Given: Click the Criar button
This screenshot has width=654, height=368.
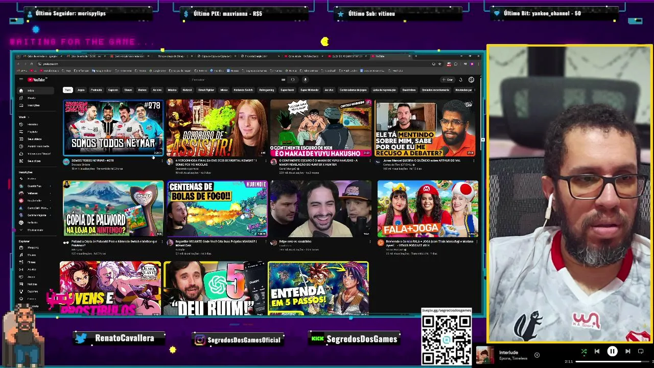Looking at the screenshot, I should 448,80.
